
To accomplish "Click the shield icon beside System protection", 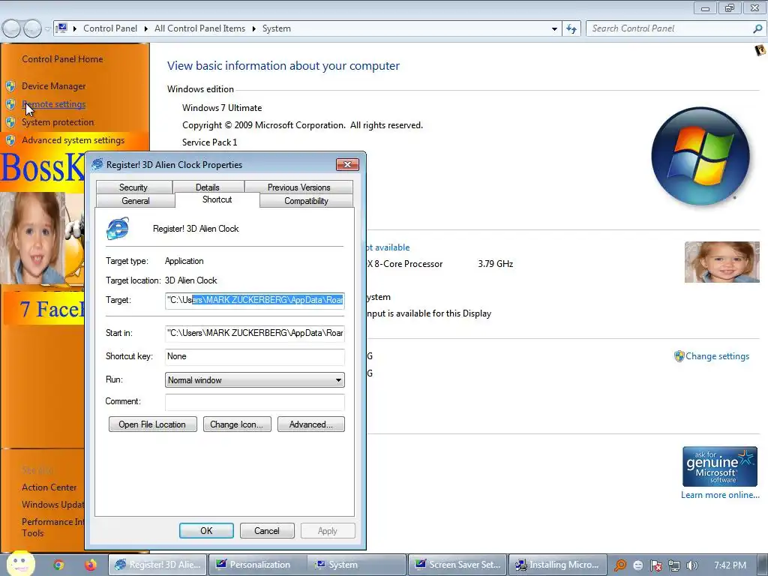I will [10, 122].
